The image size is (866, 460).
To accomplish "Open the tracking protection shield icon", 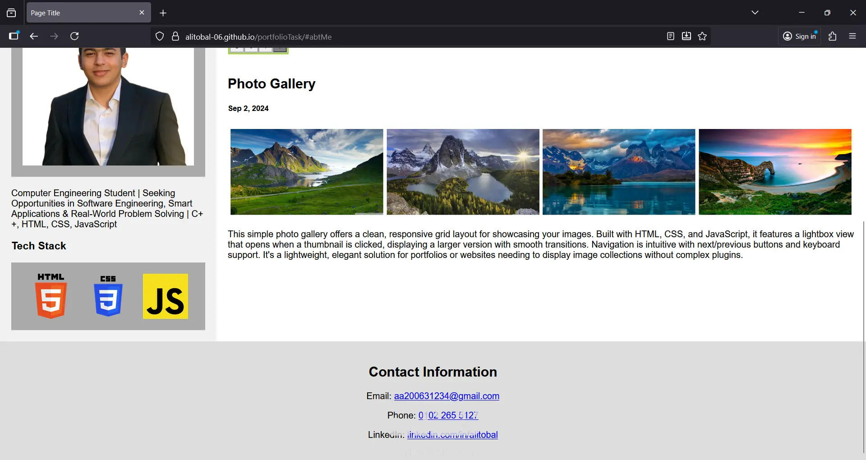I will click(x=160, y=37).
